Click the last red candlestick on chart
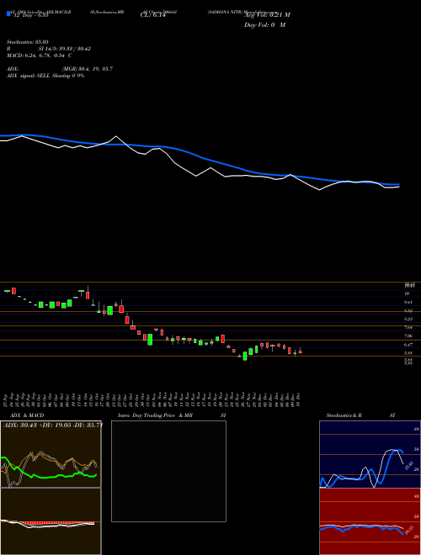This screenshot has height=555, width=421. pos(301,351)
